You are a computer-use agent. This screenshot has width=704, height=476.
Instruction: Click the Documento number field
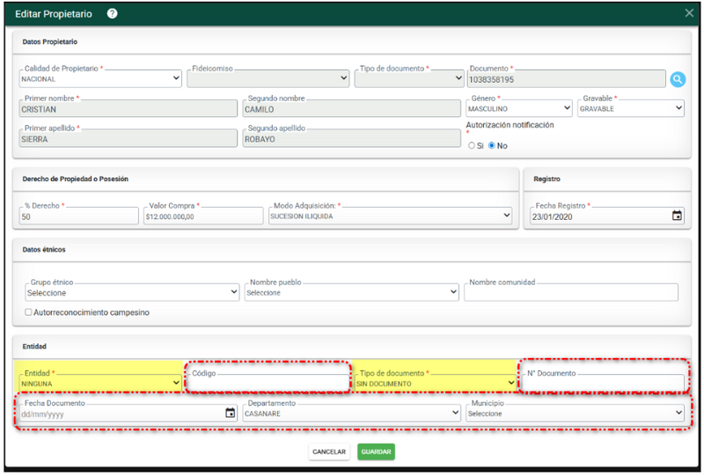[x=566, y=79]
